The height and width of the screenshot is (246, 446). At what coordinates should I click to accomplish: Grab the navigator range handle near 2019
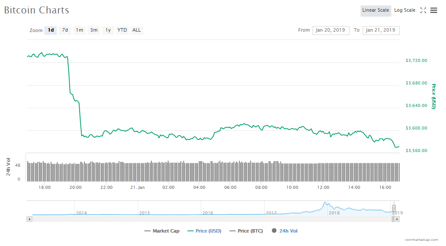(394, 208)
